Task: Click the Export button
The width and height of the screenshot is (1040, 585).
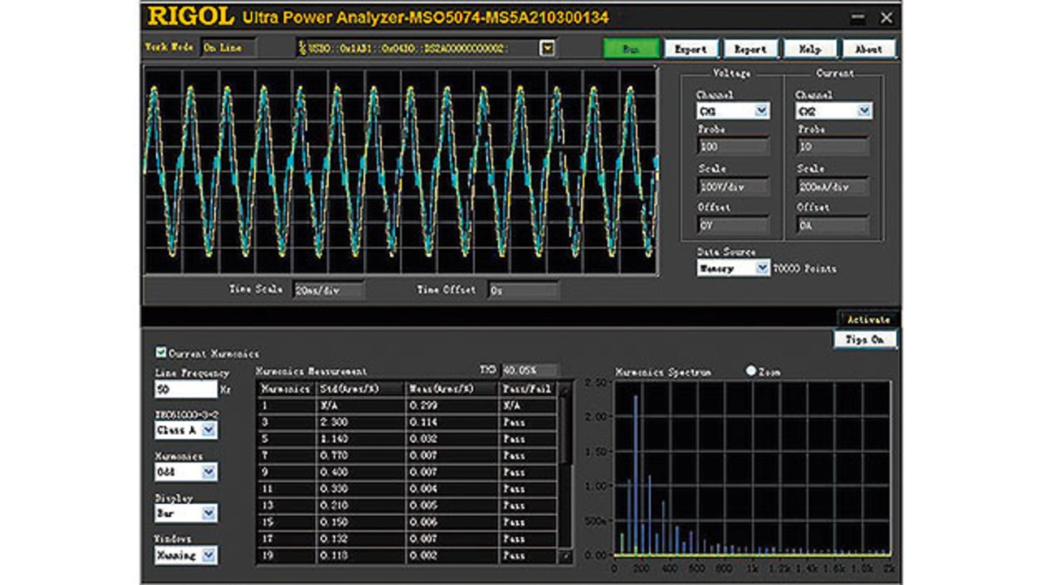Action: coord(691,49)
